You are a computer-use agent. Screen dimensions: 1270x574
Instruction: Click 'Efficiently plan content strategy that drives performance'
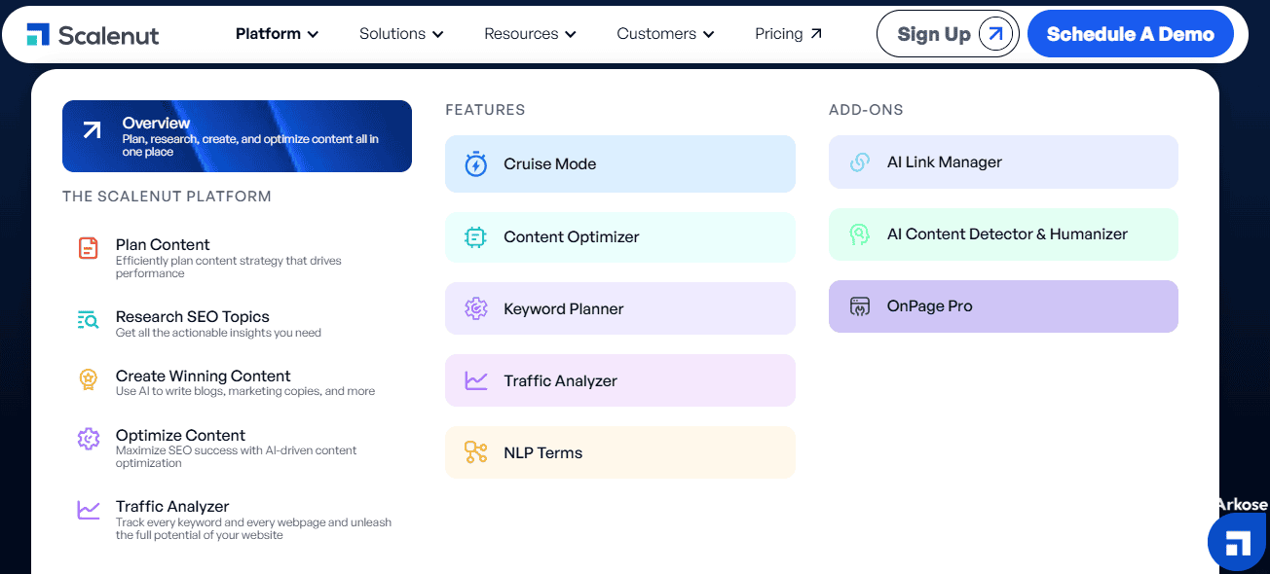pyautogui.click(x=229, y=267)
